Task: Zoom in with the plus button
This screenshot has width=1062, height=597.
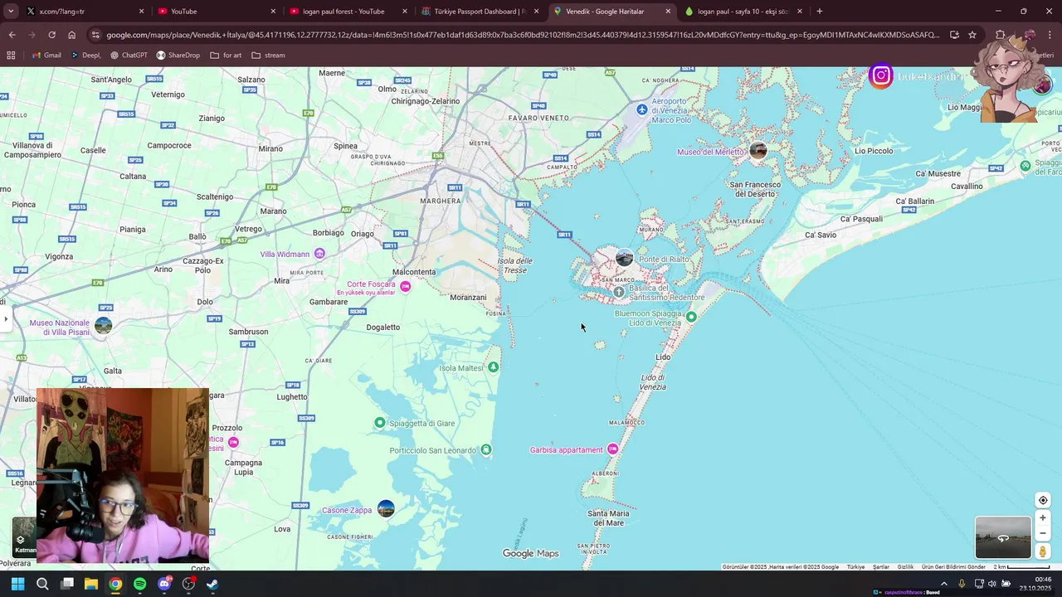Action: click(x=1043, y=518)
